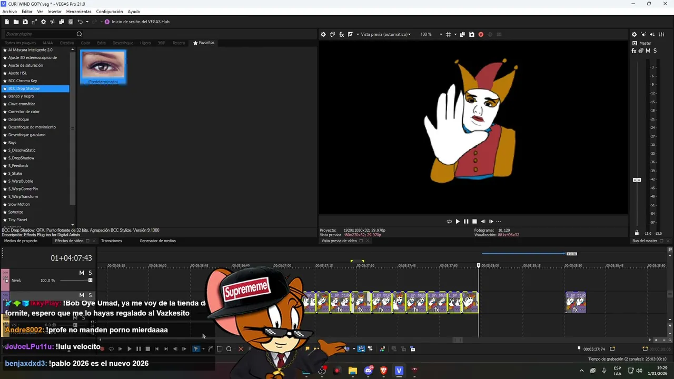
Task: Toggle the master bus lock icon
Action: 637,233
